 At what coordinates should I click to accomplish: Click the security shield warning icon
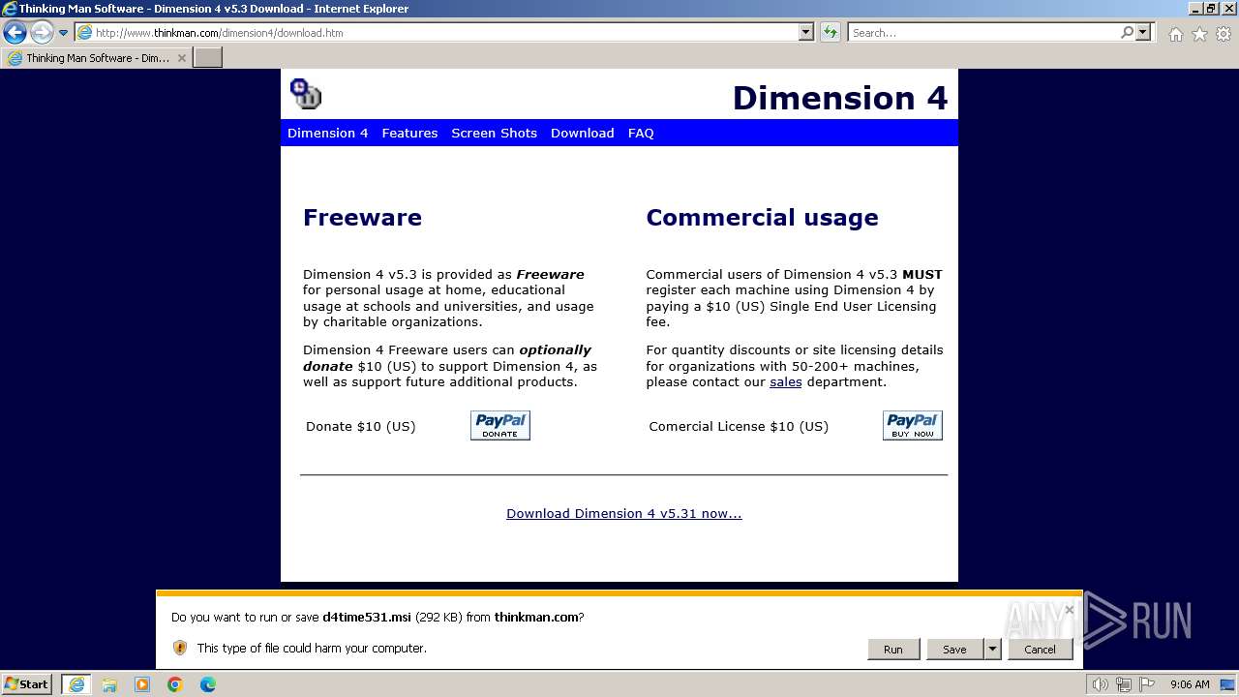(x=180, y=648)
